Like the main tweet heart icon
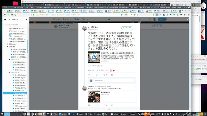The width and height of the screenshot is (207, 116). [x=104, y=75]
